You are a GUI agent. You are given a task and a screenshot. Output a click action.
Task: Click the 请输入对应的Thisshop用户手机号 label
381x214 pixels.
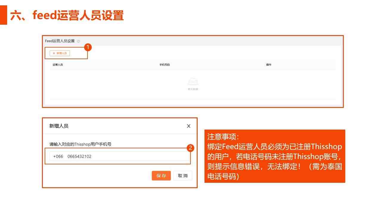coord(80,144)
